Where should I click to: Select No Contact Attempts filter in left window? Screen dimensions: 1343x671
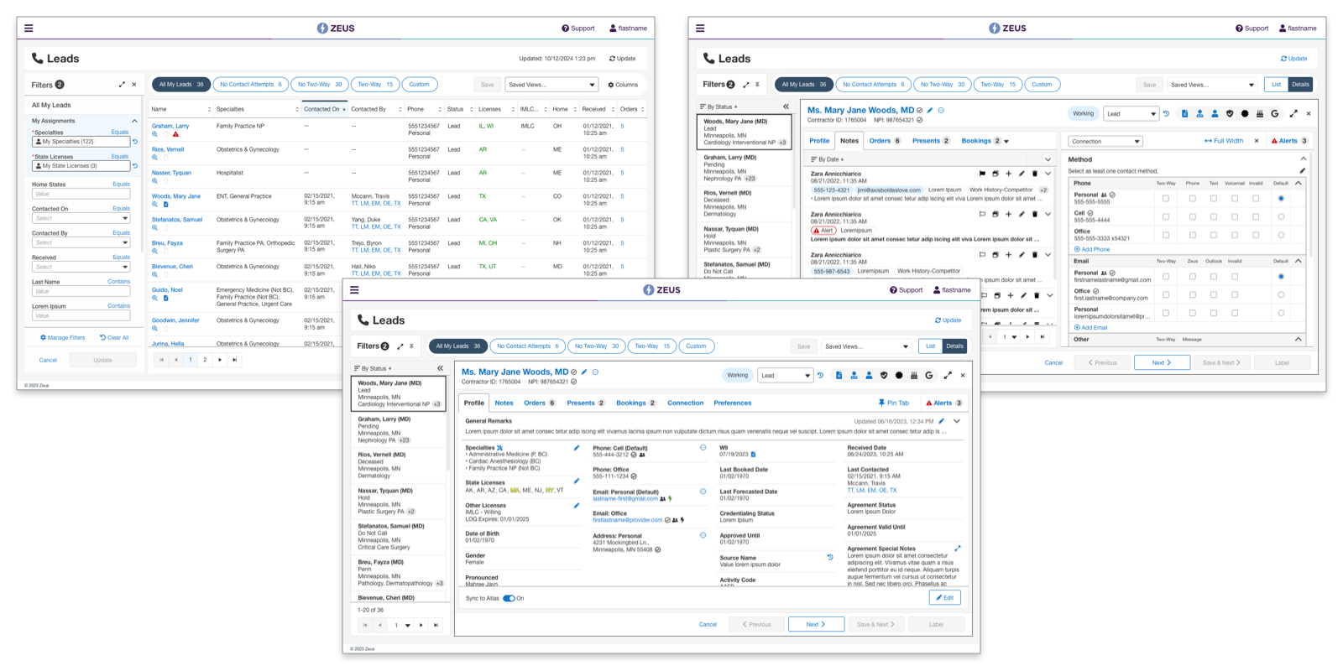(250, 85)
